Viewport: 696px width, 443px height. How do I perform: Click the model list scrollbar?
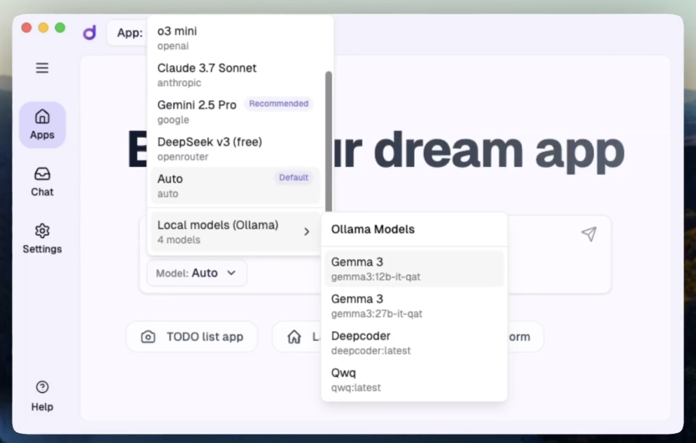coord(329,141)
